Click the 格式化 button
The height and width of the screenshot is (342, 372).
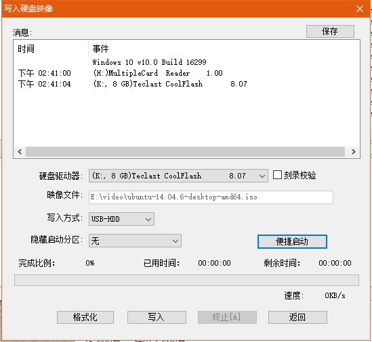coord(85,317)
